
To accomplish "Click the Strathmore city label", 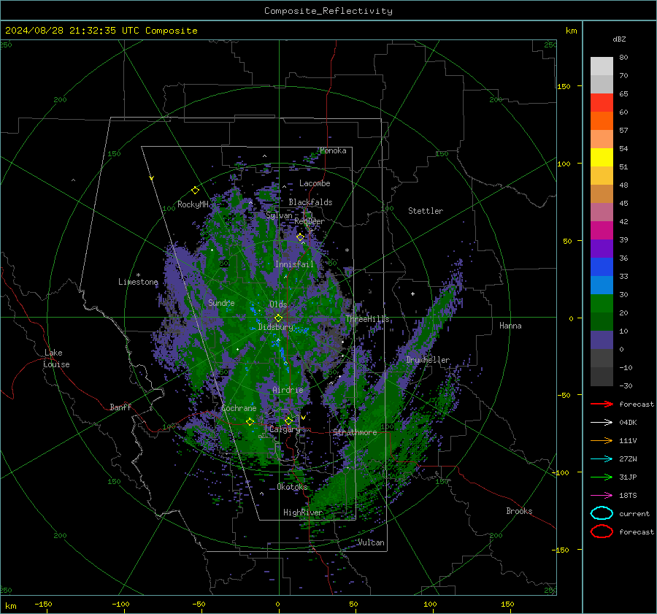I will click(355, 432).
